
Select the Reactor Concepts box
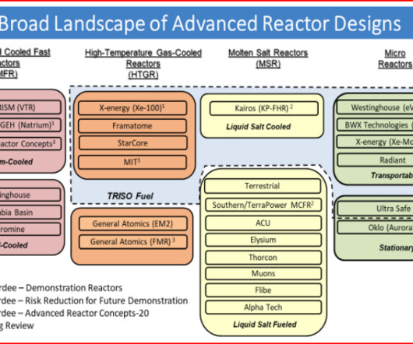(30, 144)
